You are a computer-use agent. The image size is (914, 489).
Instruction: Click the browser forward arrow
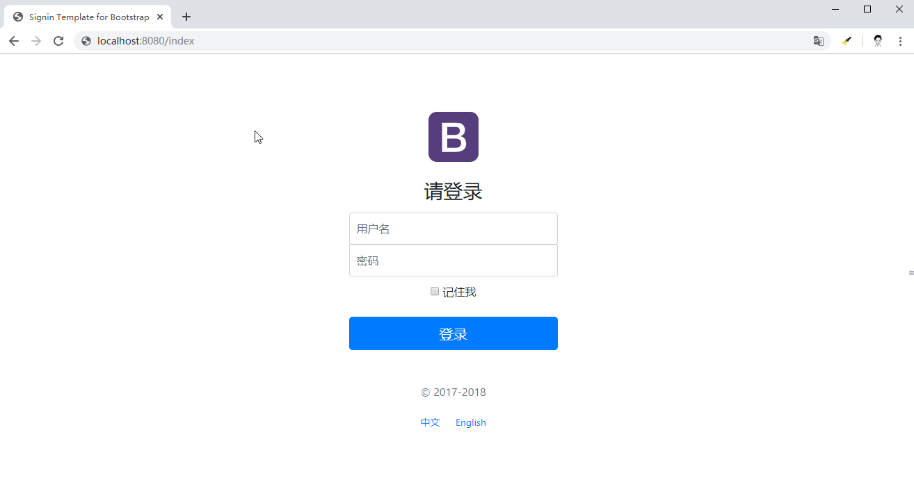point(36,41)
